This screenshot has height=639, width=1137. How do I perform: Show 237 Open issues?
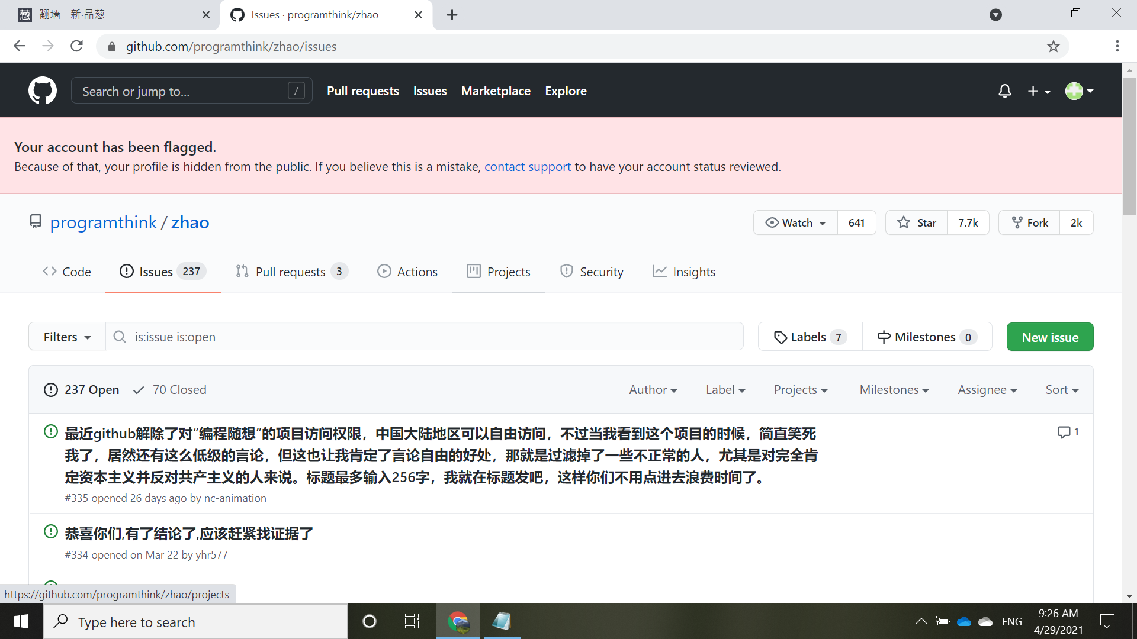pyautogui.click(x=82, y=390)
